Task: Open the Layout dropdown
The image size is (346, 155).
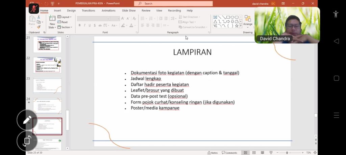Action: [64, 17]
